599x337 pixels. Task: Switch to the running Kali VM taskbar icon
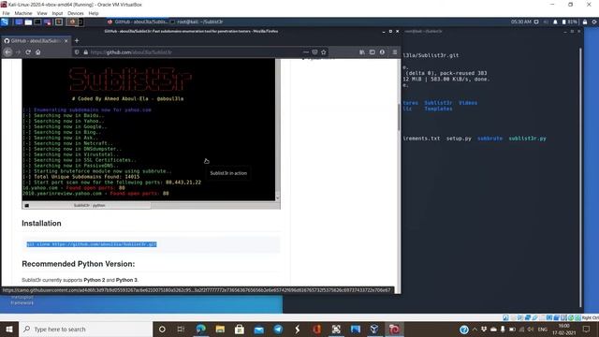(394, 329)
